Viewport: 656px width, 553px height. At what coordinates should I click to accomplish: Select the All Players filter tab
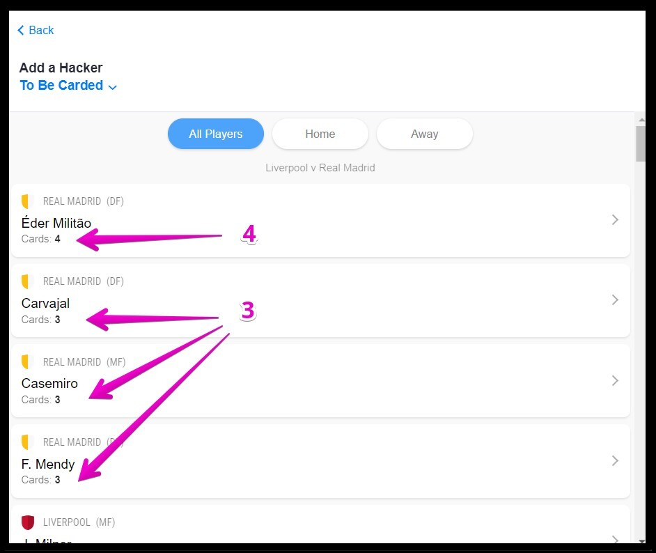[216, 134]
